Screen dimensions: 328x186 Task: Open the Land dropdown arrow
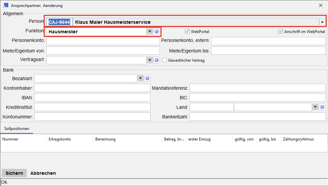[x=315, y=107]
